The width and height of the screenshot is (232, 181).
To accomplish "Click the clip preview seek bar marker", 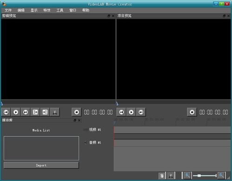I will click(x=2, y=103).
